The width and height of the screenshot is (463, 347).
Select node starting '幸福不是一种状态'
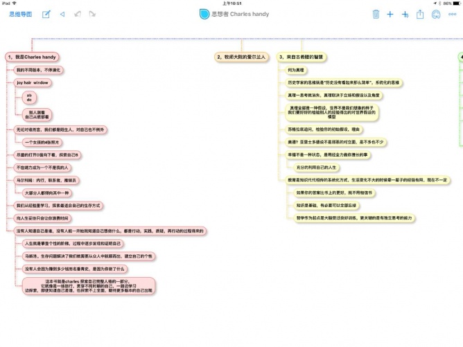coord(328,154)
